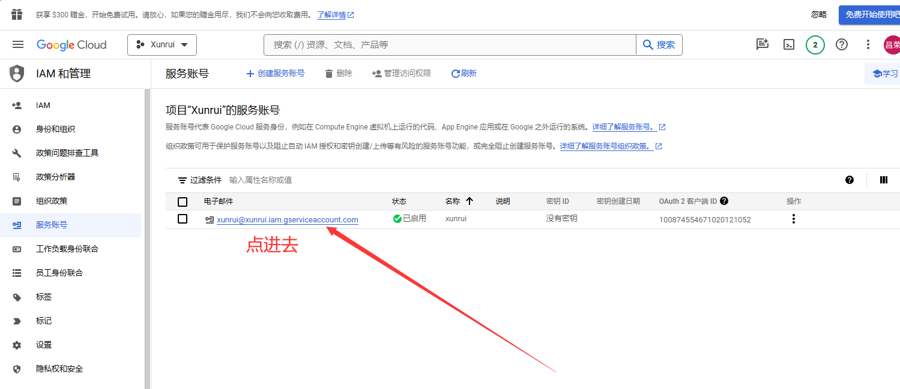Activate the Cloud Shell terminal icon
Screen dimensions: 900x389
click(x=789, y=44)
